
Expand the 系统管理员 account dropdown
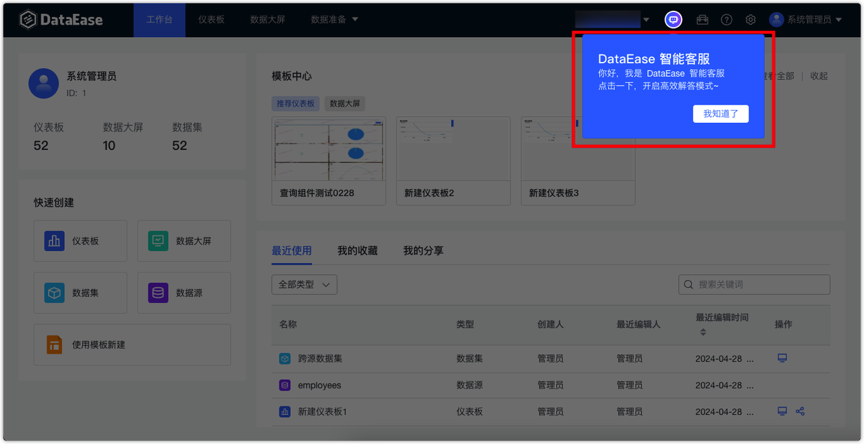coord(806,20)
